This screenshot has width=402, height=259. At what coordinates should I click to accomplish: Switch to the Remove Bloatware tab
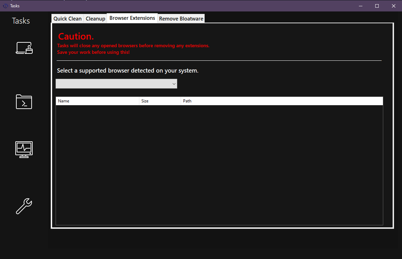181,18
